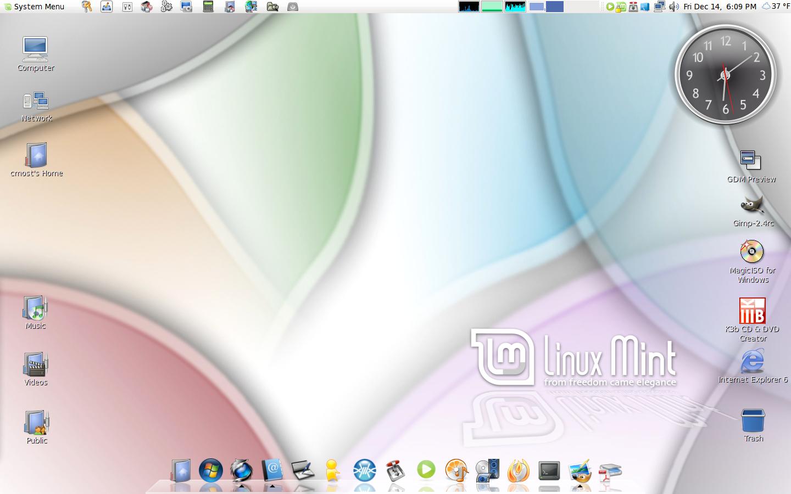Click the blue round network dock icon
The image size is (791, 494).
point(364,470)
